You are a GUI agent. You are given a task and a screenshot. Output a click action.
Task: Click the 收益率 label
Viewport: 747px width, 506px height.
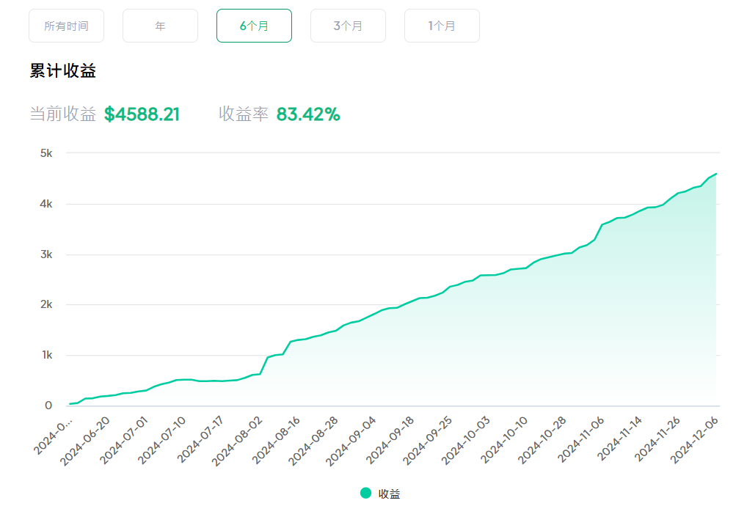click(x=244, y=114)
